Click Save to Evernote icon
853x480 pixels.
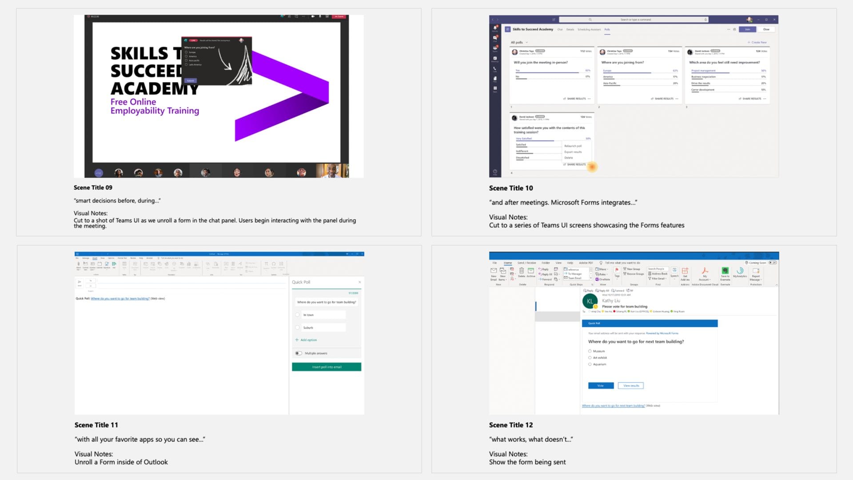tap(725, 271)
